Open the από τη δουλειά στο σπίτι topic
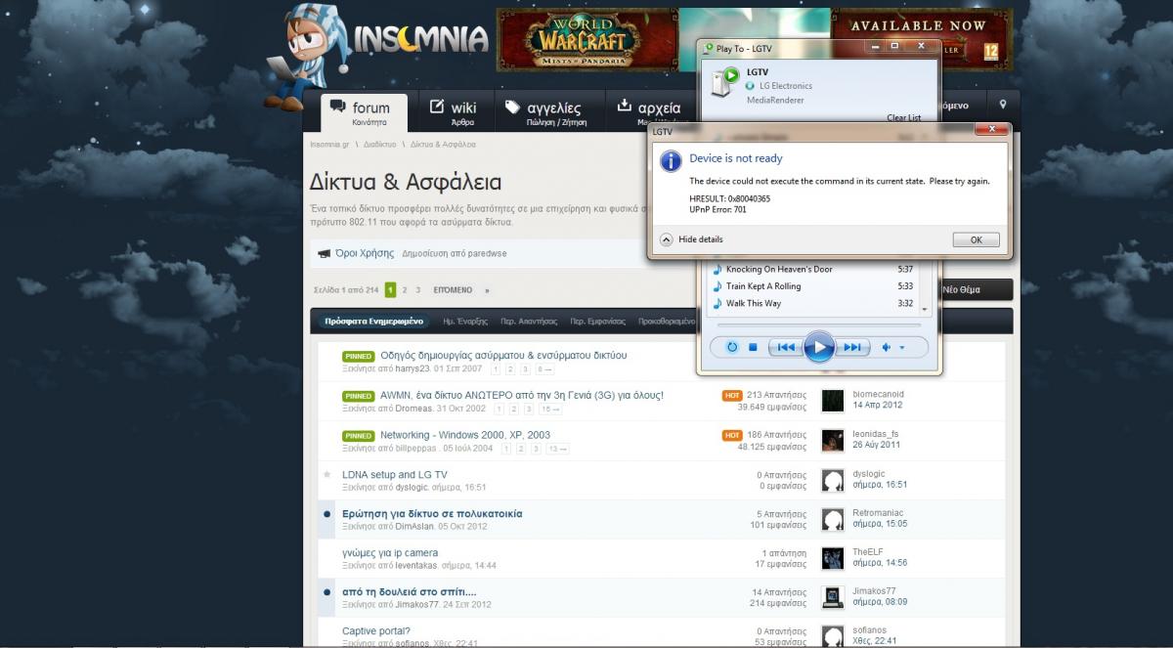The height and width of the screenshot is (648, 1173). click(x=410, y=591)
